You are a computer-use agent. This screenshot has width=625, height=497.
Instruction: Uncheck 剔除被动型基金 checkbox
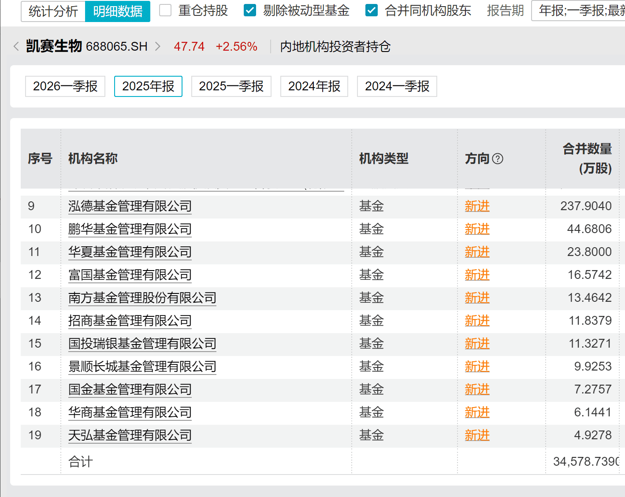[x=250, y=10]
